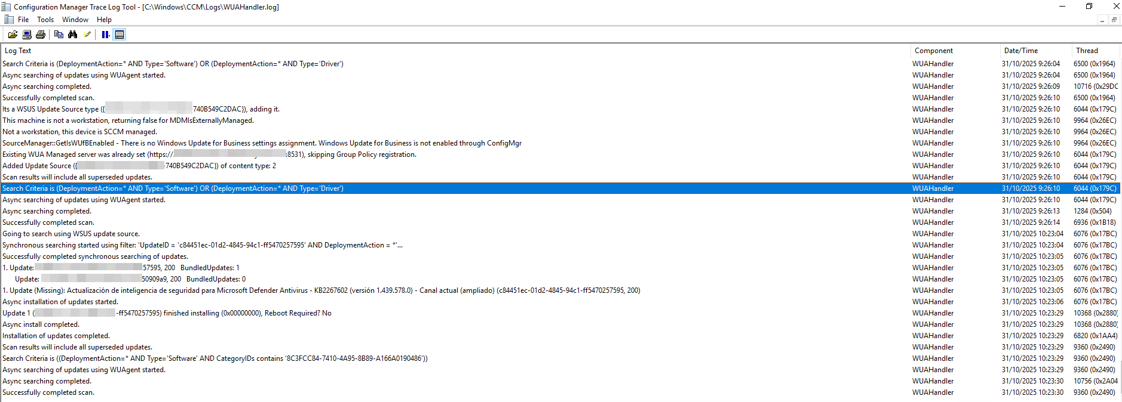
Task: Minimize the inner log document window
Action: point(1102,20)
